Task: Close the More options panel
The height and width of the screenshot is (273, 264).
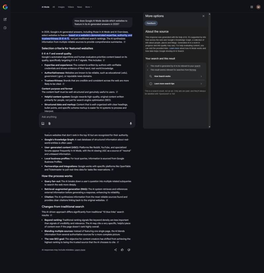Action: click(203, 16)
